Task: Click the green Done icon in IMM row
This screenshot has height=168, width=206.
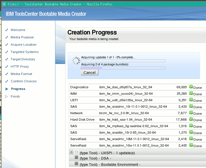Action: click(191, 93)
